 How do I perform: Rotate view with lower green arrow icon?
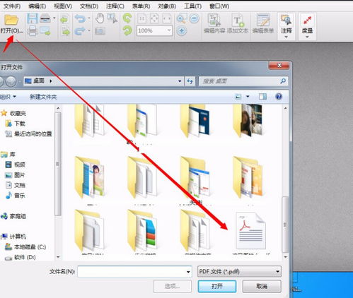[127, 30]
